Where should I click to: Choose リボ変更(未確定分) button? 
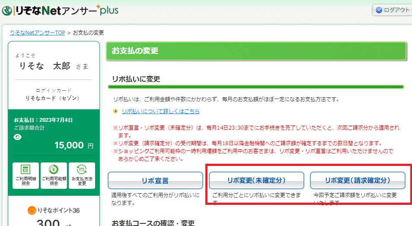point(256,180)
